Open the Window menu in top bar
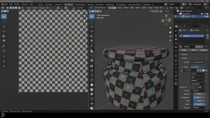Screen dimensions: 210x118 pyautogui.click(x=25, y=4)
